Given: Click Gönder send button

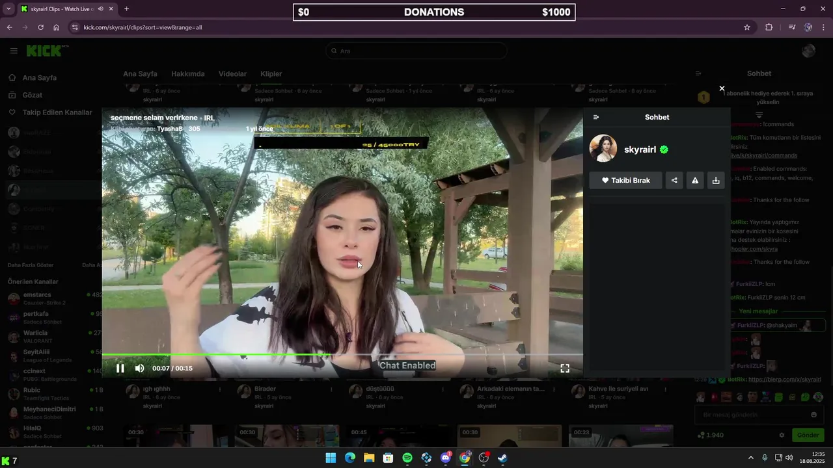Looking at the screenshot, I should [808, 435].
